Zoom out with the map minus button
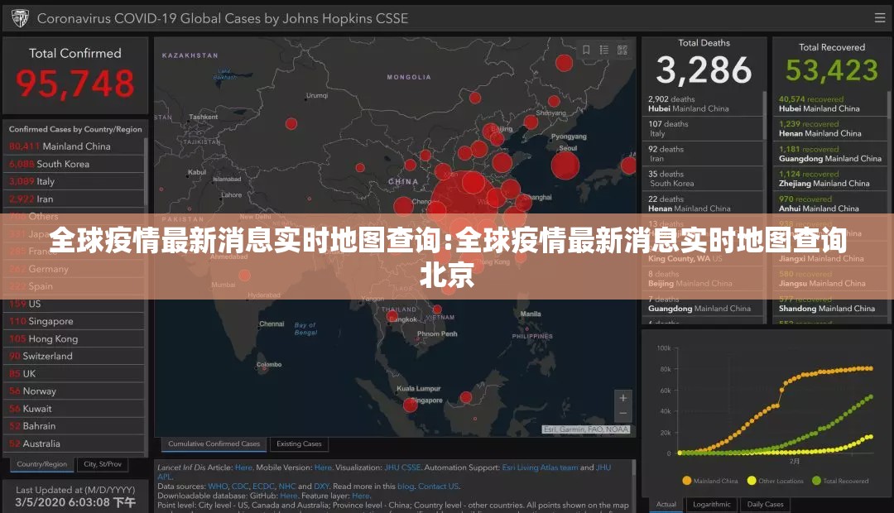The image size is (894, 513). [622, 414]
